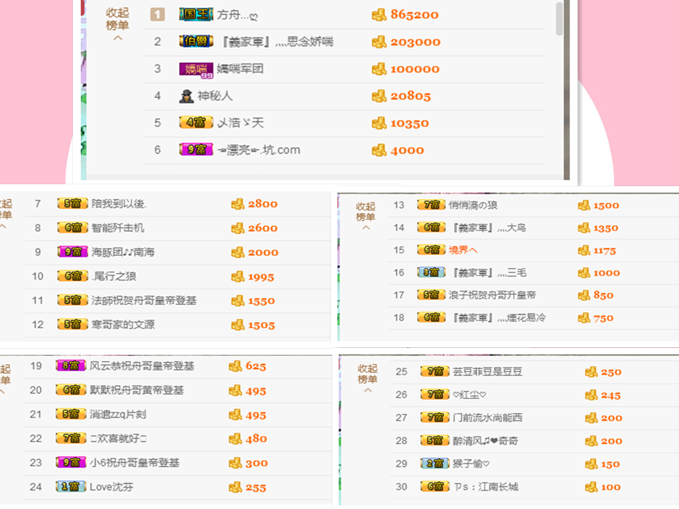Screen dimensions: 679x509
Task: Click the gold coin icon next to 20805
Action: [379, 95]
